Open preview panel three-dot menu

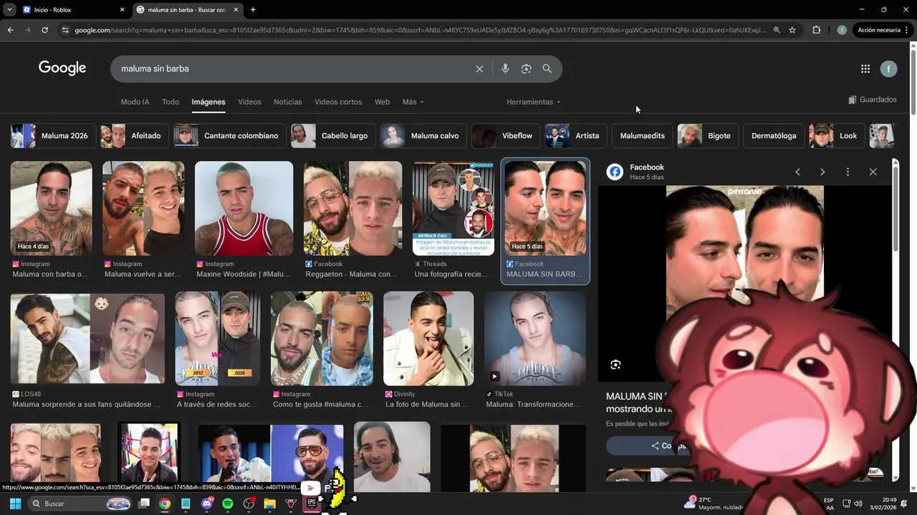848,172
